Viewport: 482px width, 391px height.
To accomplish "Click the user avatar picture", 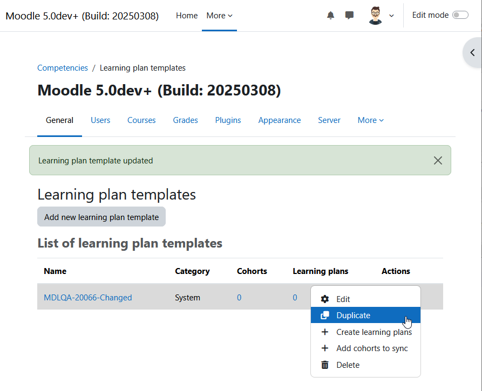I will click(375, 15).
